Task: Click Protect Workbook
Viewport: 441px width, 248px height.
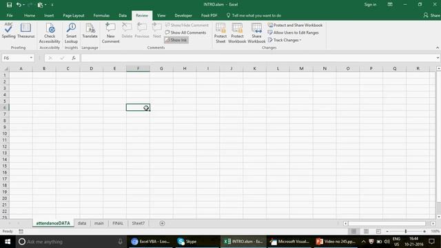Action: [237, 33]
